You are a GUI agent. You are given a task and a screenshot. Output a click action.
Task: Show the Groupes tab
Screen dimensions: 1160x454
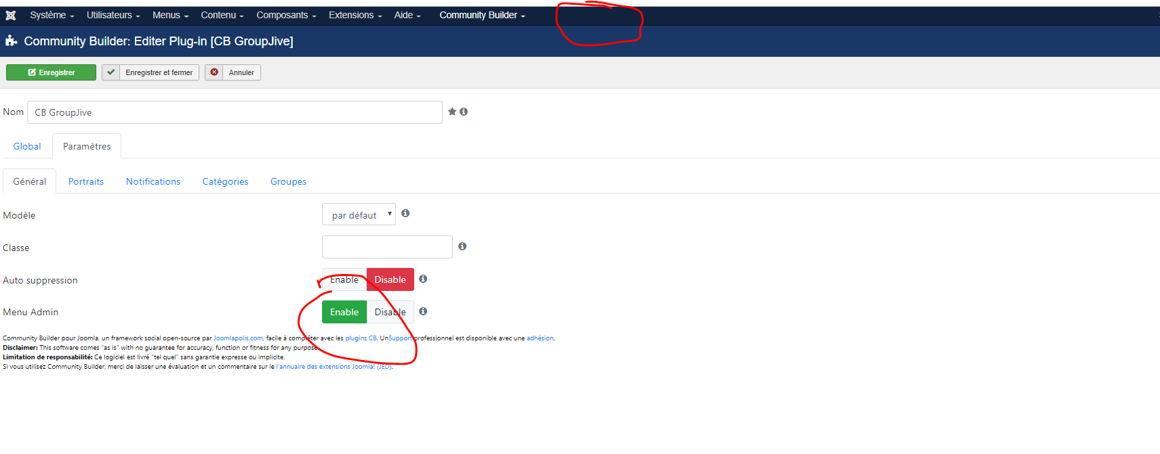pyautogui.click(x=289, y=181)
